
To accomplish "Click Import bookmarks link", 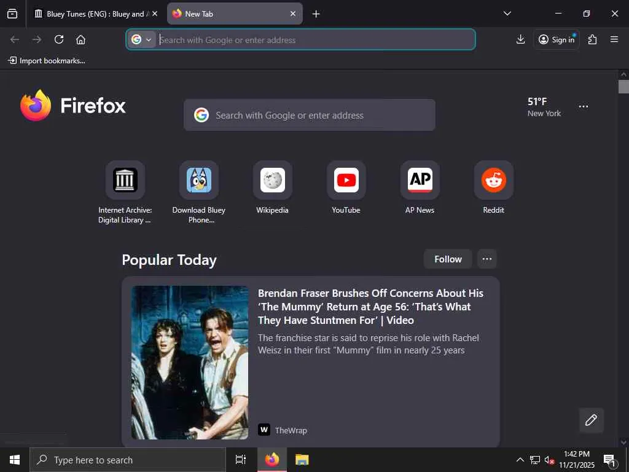I will [47, 61].
